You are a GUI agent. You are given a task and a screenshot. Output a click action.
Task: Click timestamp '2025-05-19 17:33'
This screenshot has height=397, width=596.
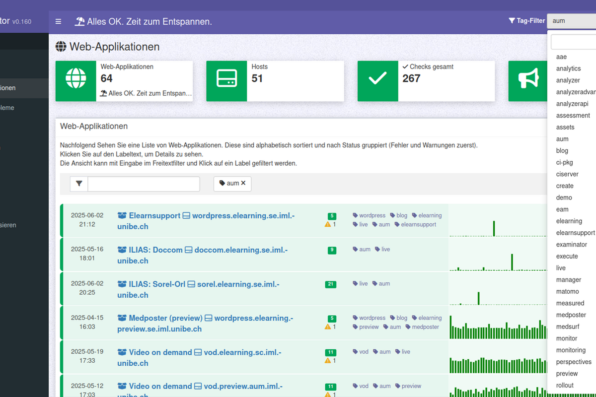click(87, 356)
